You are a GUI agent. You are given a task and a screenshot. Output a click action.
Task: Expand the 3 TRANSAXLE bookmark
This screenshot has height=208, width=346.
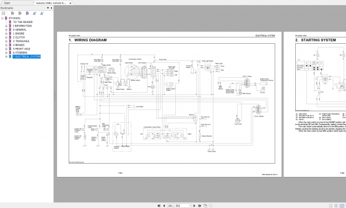click(x=6, y=41)
